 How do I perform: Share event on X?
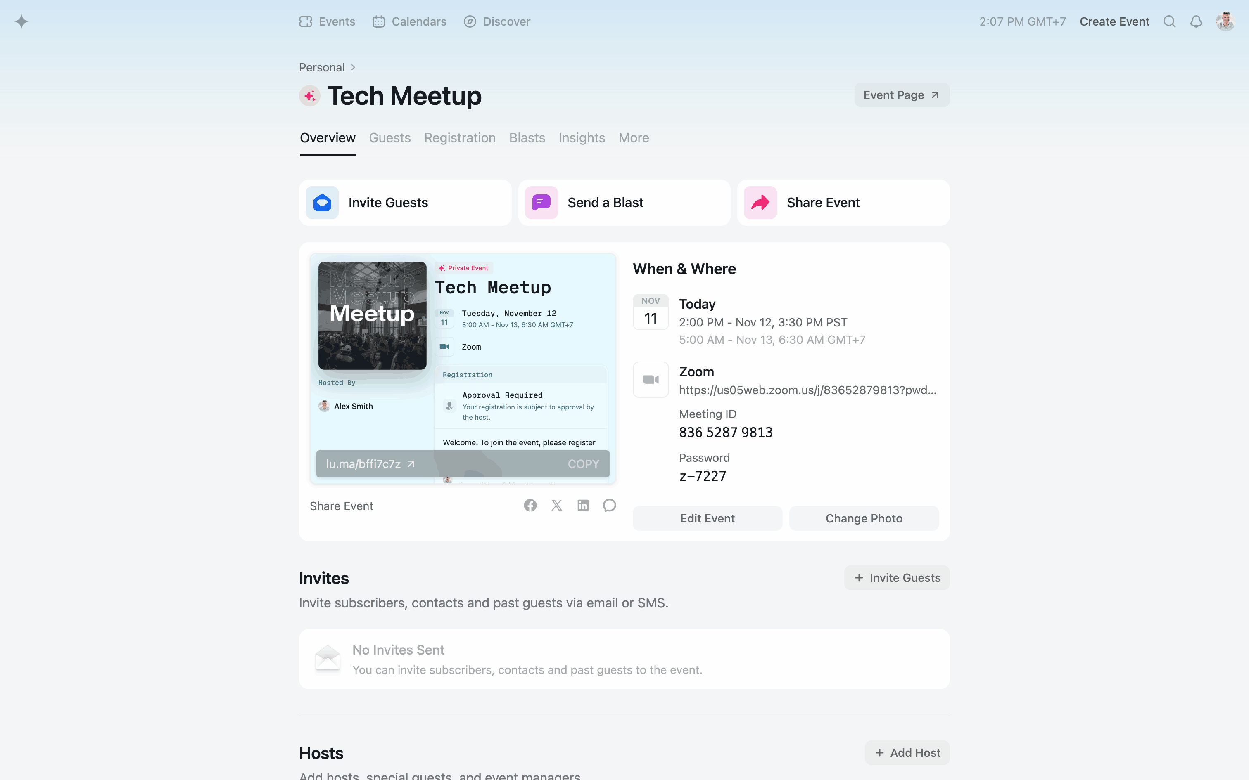click(556, 505)
